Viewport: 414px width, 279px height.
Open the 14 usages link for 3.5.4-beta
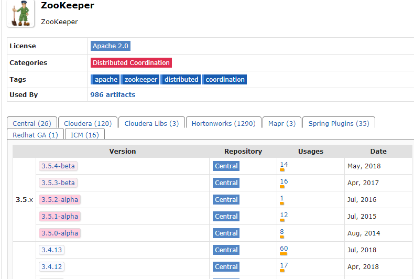[284, 165]
